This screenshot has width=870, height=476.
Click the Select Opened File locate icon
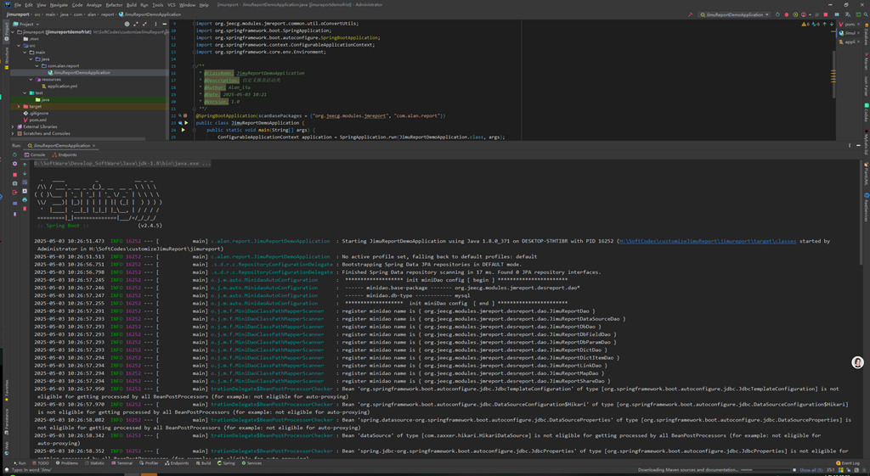(127, 25)
